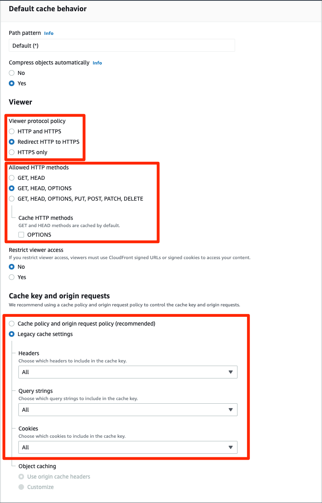
Task: Select the HTTP and HTTPS viewer protocol policy
Action: click(12, 131)
